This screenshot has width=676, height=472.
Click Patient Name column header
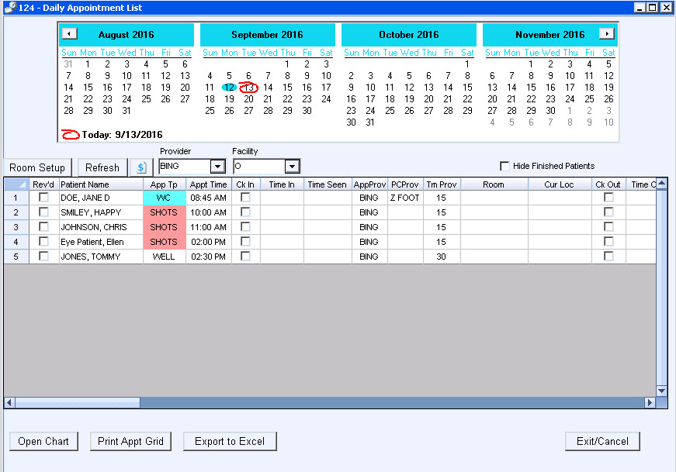(102, 184)
